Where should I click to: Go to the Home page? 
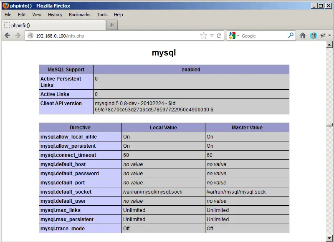[x=303, y=35]
